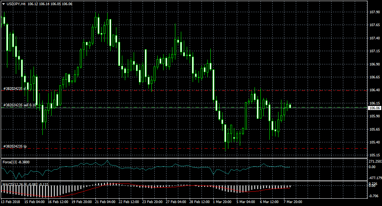382x206 pixels.
Task: Click the 107.90 level on price axis
Action: click(374, 12)
